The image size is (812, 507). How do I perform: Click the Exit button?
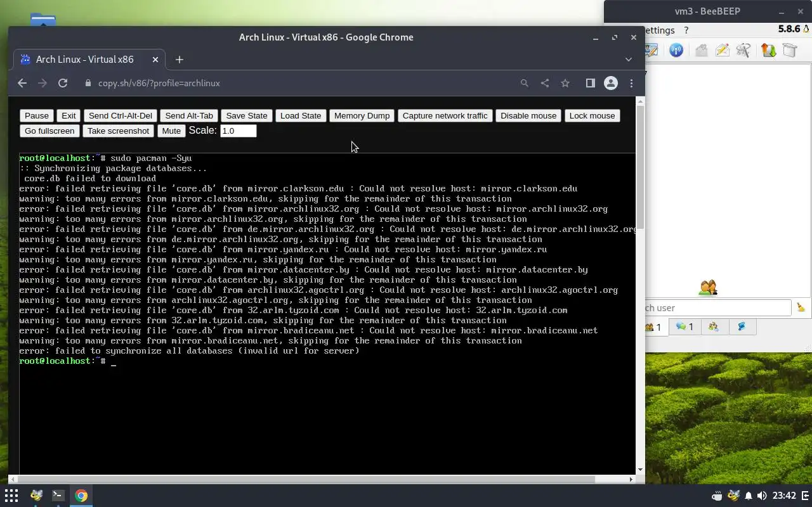pyautogui.click(x=69, y=115)
